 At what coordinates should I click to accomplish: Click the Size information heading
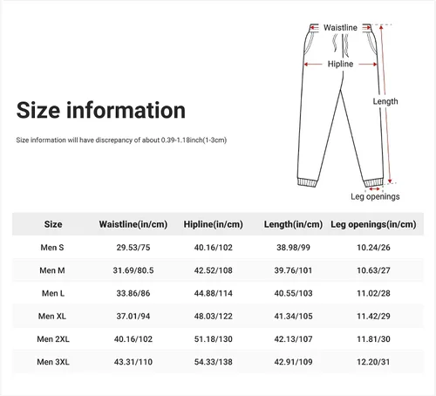[x=101, y=111]
